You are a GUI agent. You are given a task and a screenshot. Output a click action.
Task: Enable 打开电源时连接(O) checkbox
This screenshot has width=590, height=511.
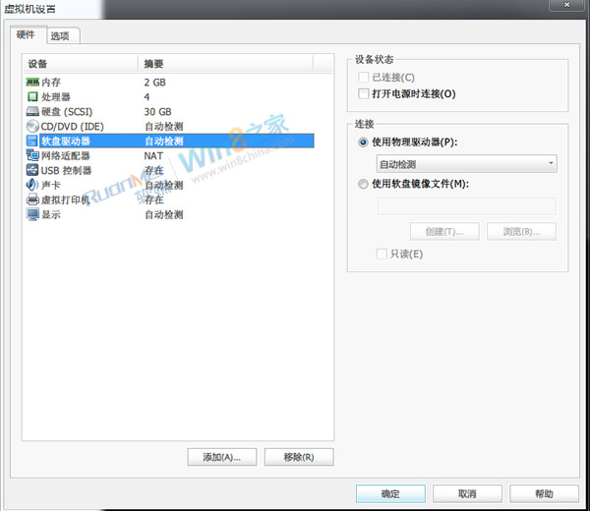[363, 93]
